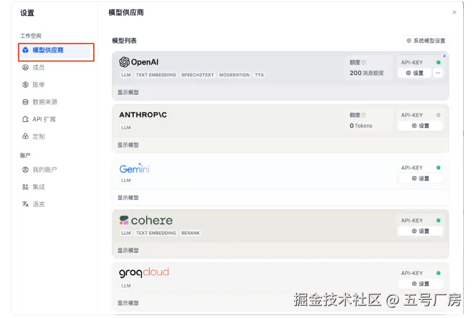The image size is (472, 318).
Task: Click the Cohere logo
Action: click(x=146, y=220)
